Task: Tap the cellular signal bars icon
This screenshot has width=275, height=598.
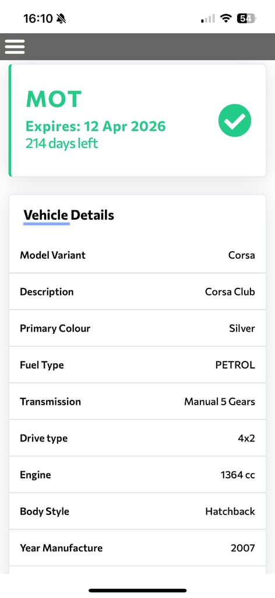Action: [207, 18]
